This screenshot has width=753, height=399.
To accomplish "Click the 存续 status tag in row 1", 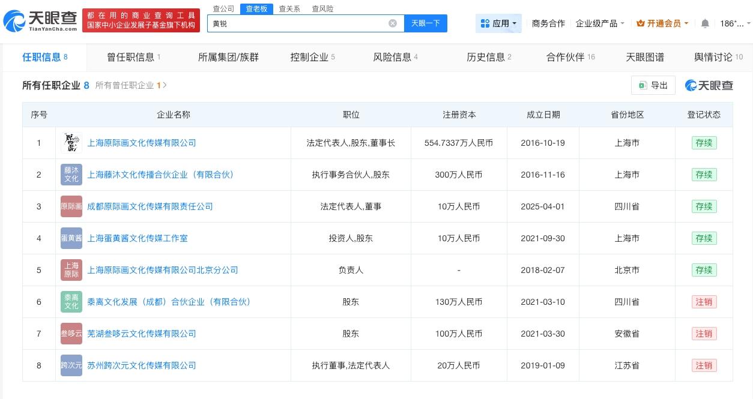I will click(x=704, y=143).
